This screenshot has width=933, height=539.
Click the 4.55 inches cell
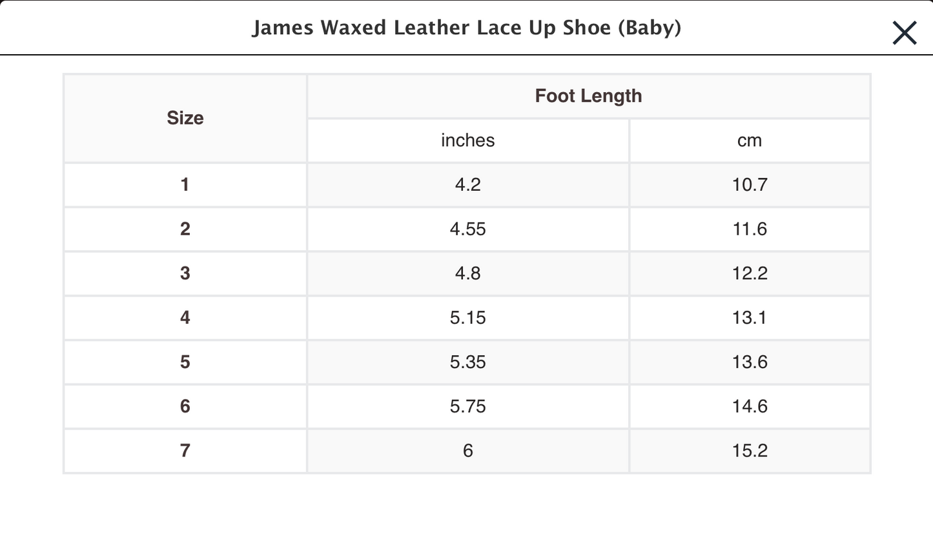click(x=467, y=230)
